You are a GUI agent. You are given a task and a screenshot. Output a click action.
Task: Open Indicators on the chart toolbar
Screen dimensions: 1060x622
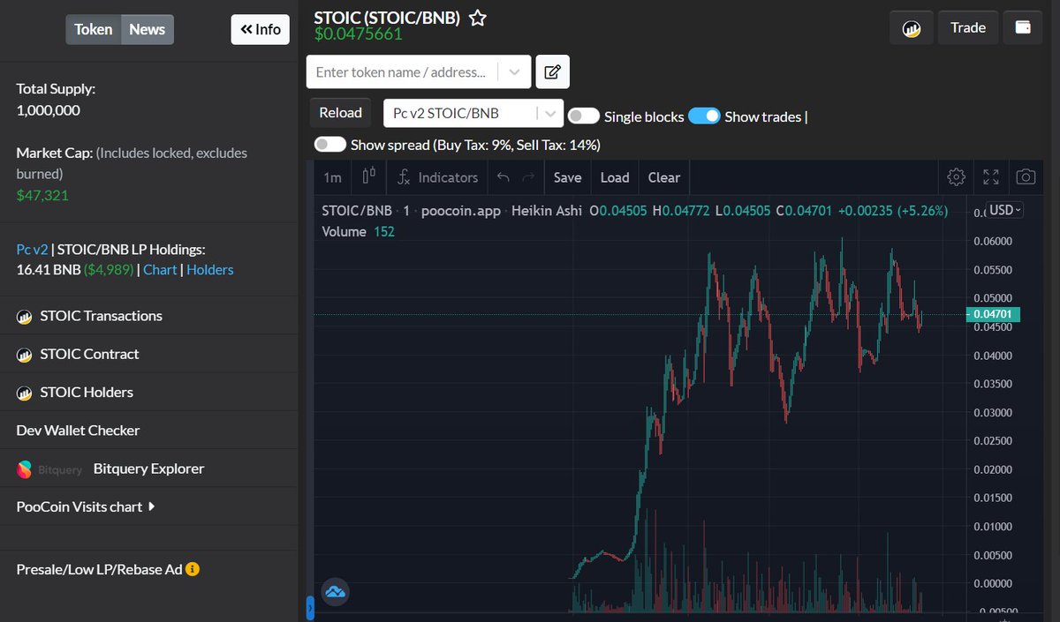tap(437, 177)
